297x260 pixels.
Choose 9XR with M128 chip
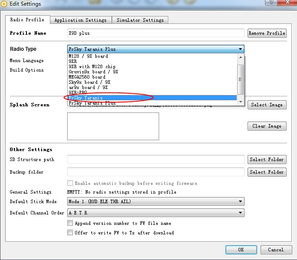point(152,66)
